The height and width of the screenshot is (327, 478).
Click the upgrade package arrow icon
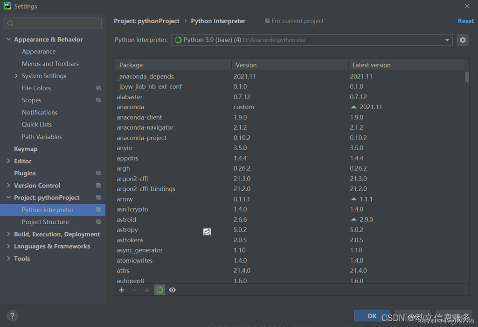(147, 290)
